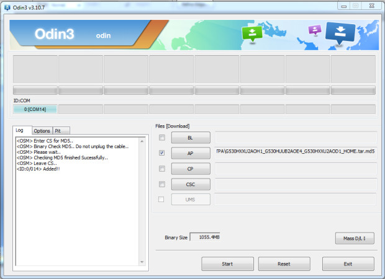Click log line '<OSM> Leave CS..'
Screen dimensions: 385x279
click(x=37, y=163)
